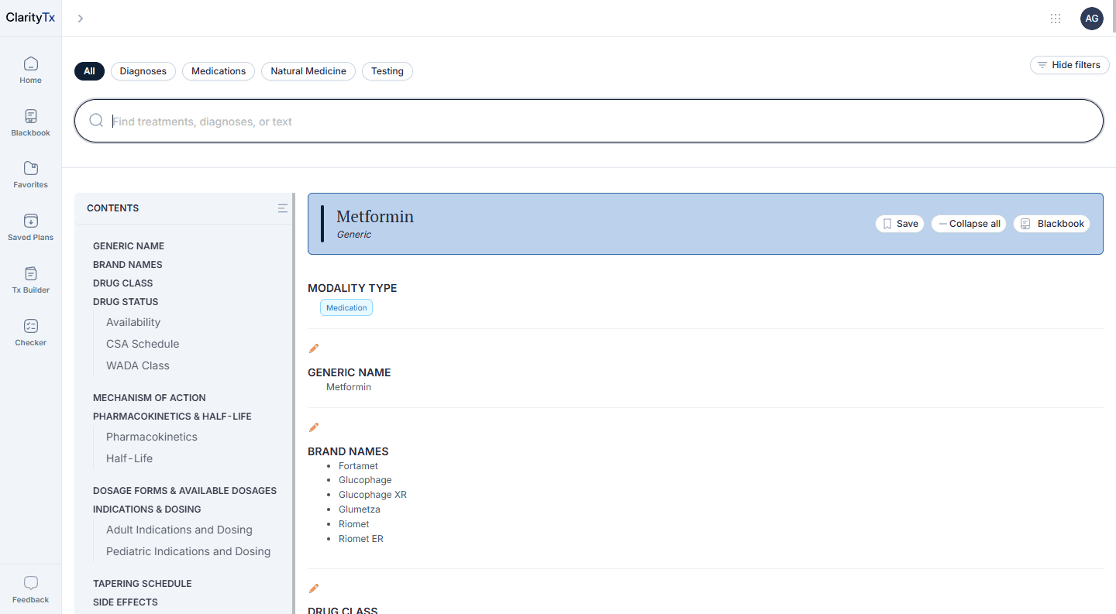Image resolution: width=1116 pixels, height=614 pixels.
Task: Click the pencil icon to edit Generic Name
Action: 314,348
